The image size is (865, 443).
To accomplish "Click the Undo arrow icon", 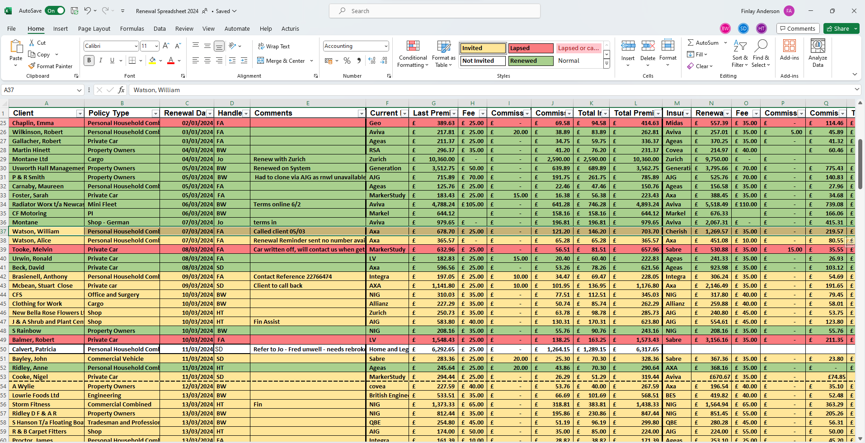I will pos(87,11).
